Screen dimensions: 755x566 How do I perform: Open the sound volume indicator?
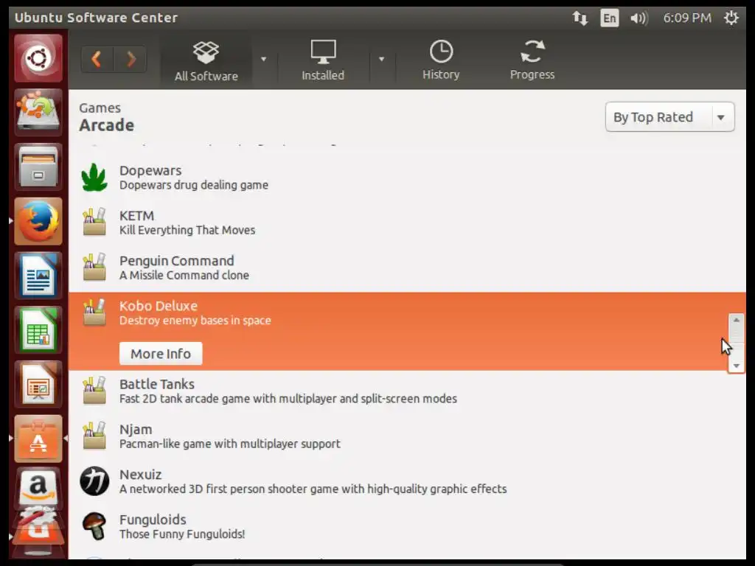point(639,18)
